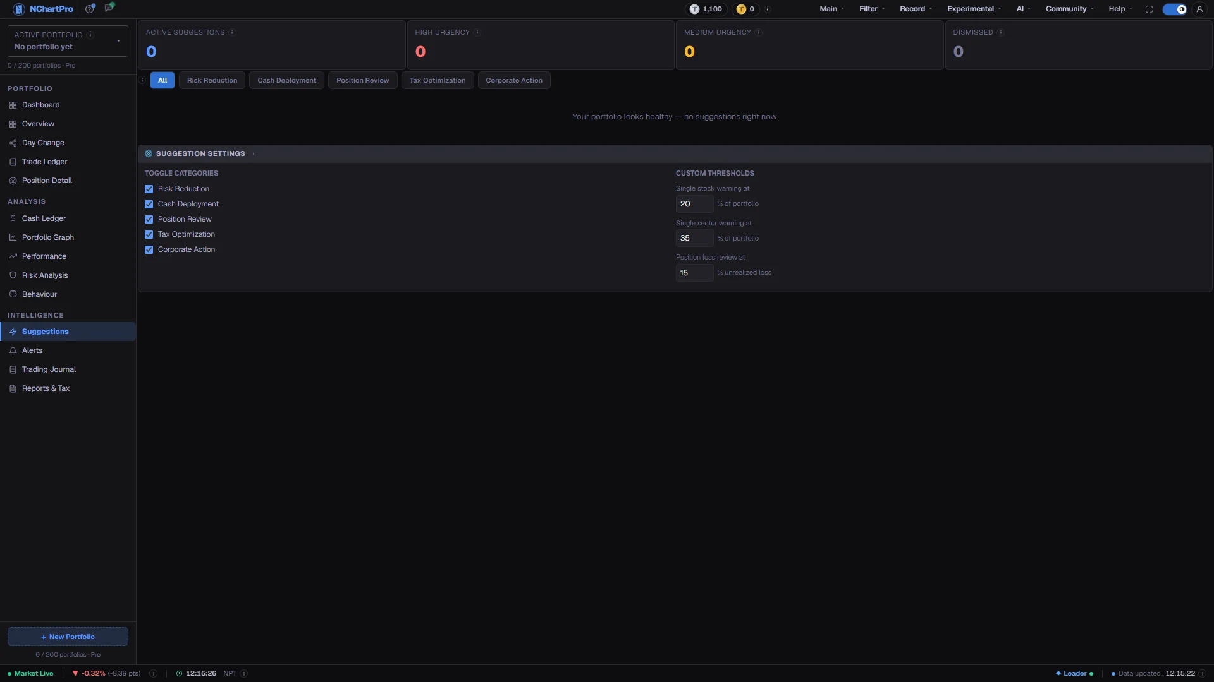
Task: Click the Portfolio Graph chart icon
Action: pyautogui.click(x=13, y=237)
